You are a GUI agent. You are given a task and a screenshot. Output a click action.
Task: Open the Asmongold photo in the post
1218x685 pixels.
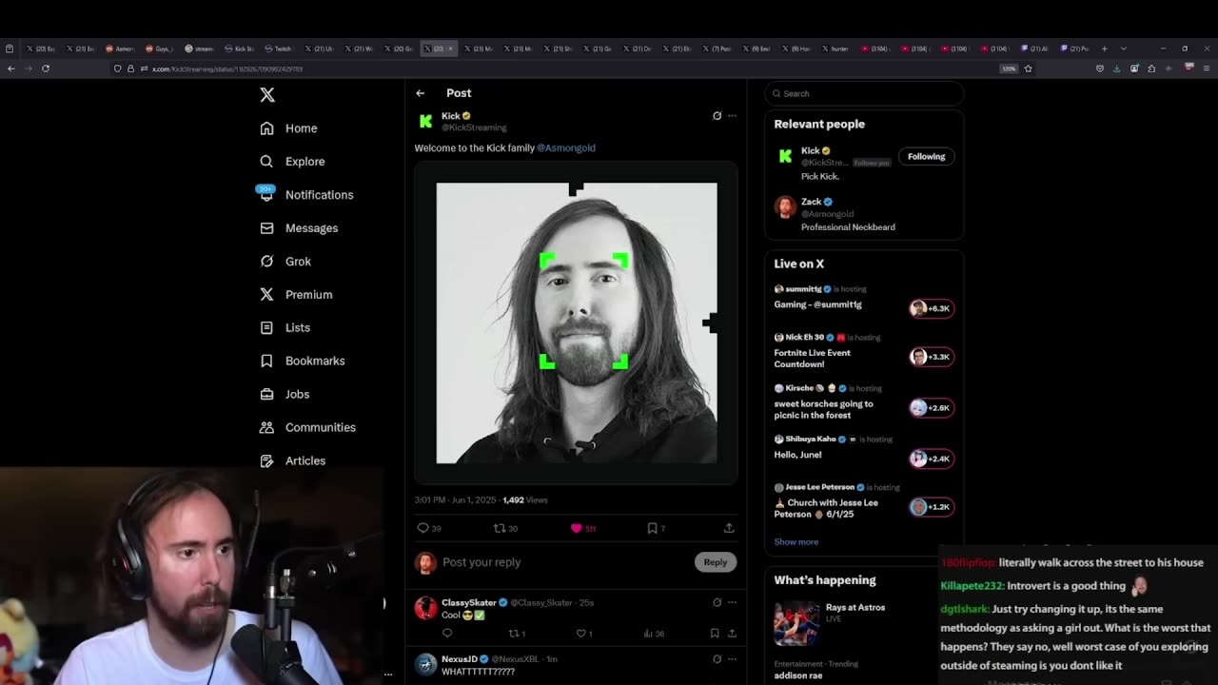[x=577, y=323]
